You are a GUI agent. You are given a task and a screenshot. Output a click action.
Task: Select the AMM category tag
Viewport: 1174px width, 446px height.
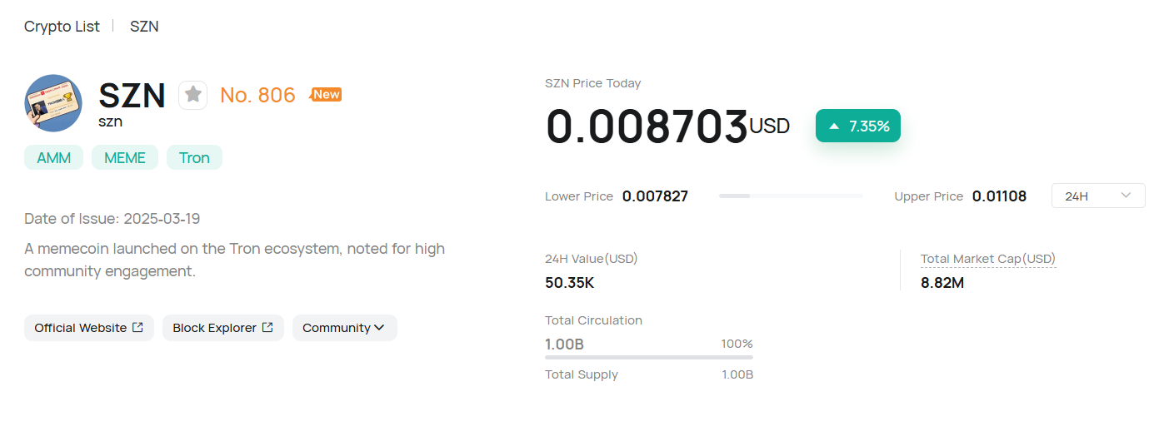pos(54,158)
